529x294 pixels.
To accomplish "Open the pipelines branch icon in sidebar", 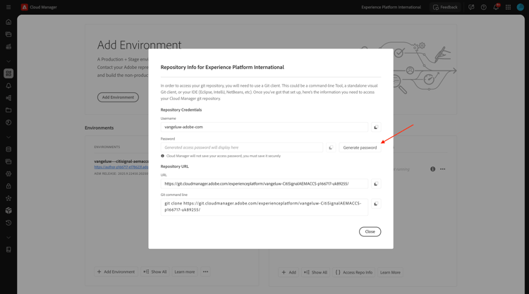I will click(8, 98).
